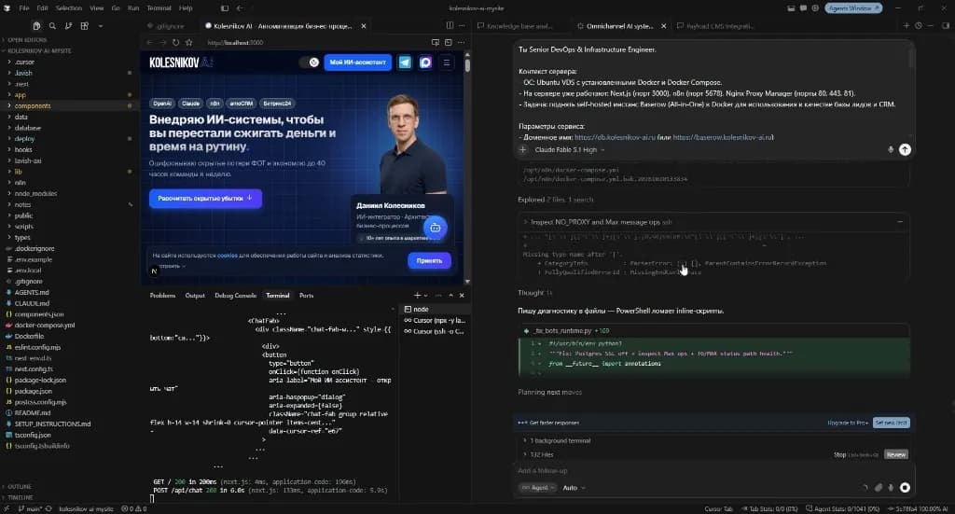Image resolution: width=955 pixels, height=514 pixels.
Task: Click the Upgrade to Pro link
Action: tap(848, 423)
